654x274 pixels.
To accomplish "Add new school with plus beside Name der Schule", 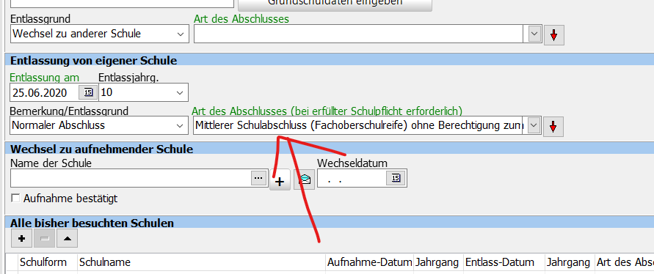I will click(280, 181).
